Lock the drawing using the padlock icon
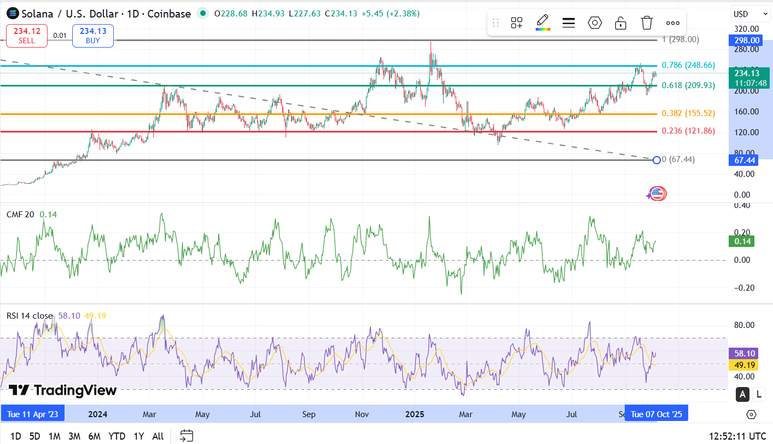Image resolution: width=773 pixels, height=444 pixels. (620, 22)
